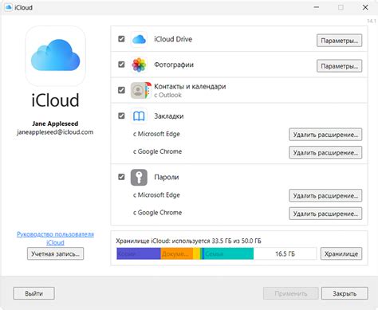Click the Закладки book icon
The height and width of the screenshot is (310, 378).
point(139,116)
